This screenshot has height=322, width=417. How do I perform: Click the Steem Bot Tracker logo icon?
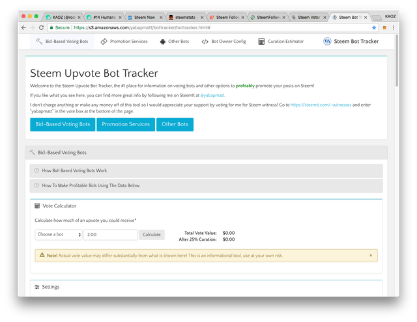[x=327, y=42]
